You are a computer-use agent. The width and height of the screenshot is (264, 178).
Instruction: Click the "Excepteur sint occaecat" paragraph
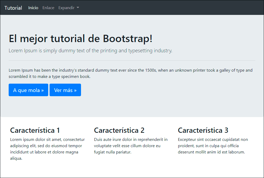point(213,146)
